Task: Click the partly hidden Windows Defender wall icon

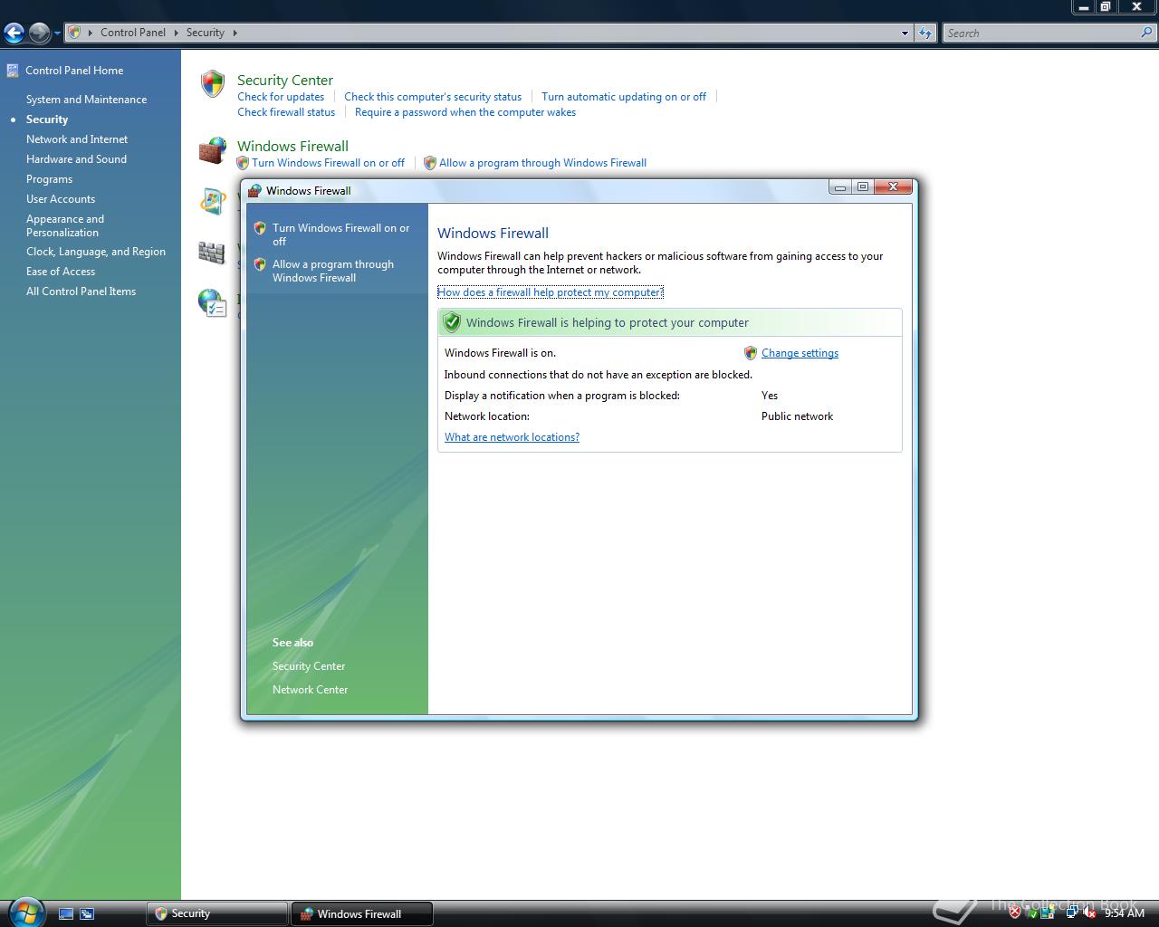Action: [212, 253]
